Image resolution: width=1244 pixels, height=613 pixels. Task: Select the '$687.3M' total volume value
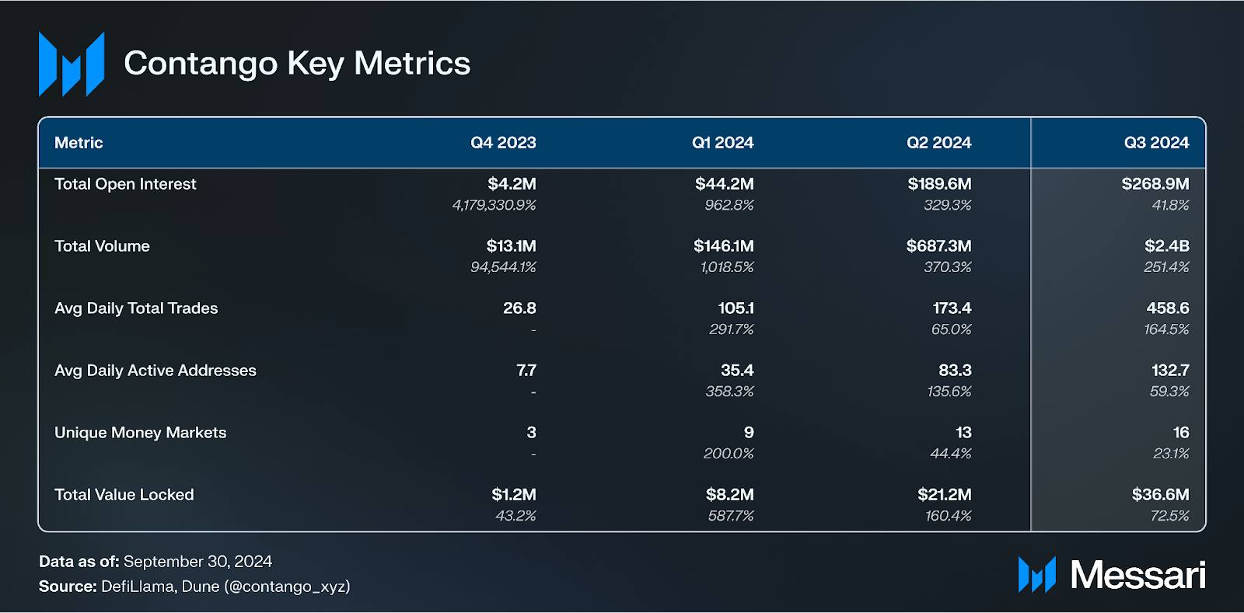(x=938, y=246)
